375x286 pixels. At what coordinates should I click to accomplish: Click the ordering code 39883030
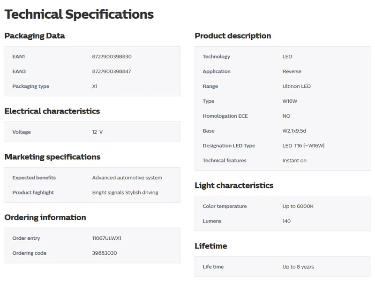105,253
